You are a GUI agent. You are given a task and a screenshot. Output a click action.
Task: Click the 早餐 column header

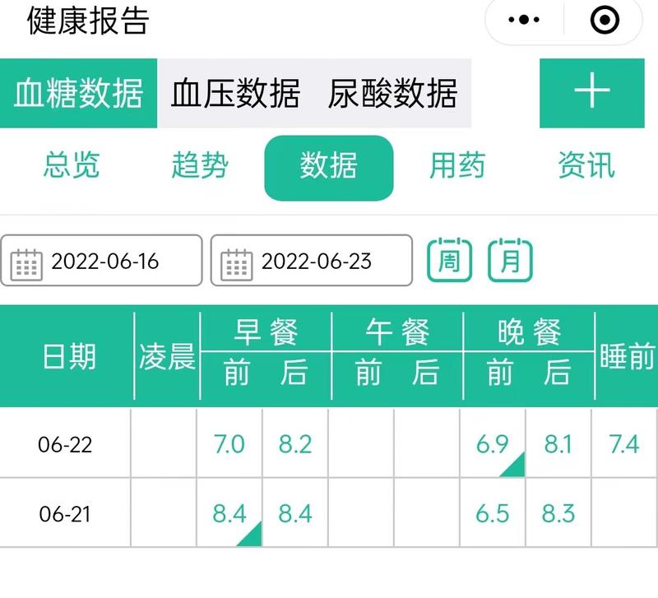(266, 332)
